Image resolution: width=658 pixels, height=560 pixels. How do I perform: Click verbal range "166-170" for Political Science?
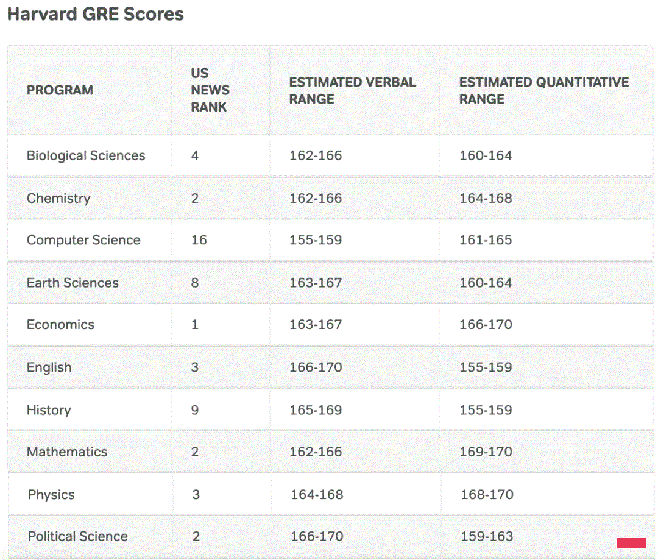coord(317,536)
